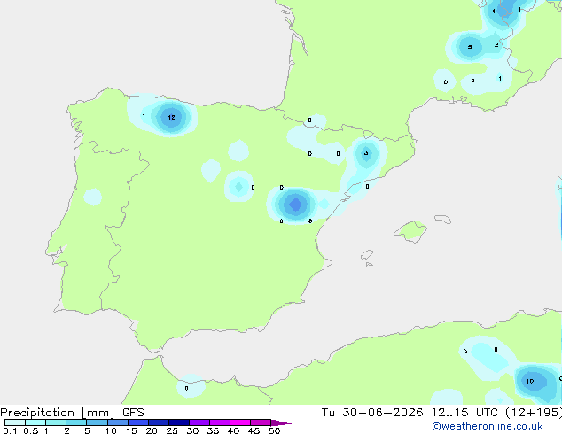Pick the purple legend swatch for 30–35 mm

199,422
